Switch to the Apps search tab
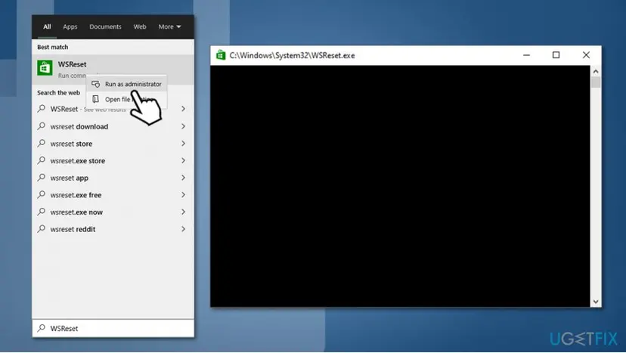This screenshot has width=626, height=353. tap(70, 26)
